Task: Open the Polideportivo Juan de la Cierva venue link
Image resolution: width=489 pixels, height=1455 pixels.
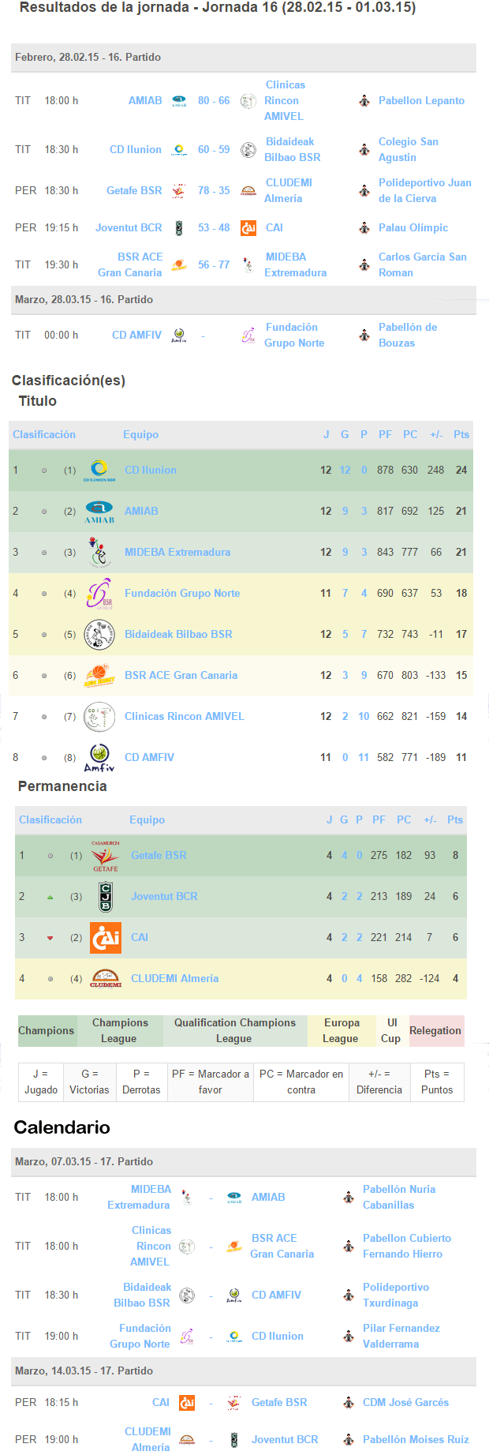Action: pyautogui.click(x=425, y=191)
